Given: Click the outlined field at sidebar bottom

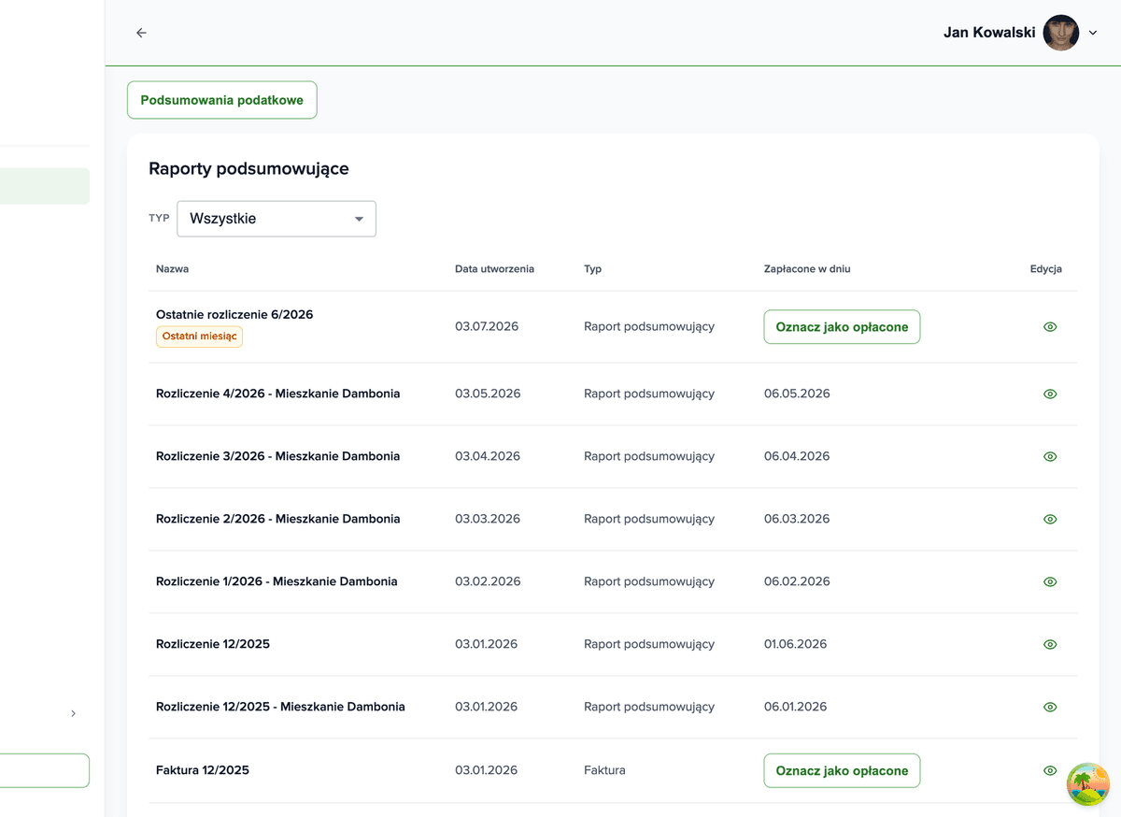Looking at the screenshot, I should 45,771.
